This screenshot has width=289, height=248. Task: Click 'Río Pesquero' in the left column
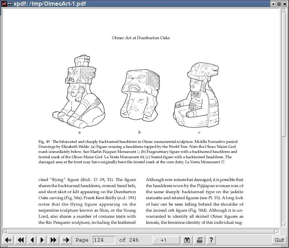pos(58,222)
